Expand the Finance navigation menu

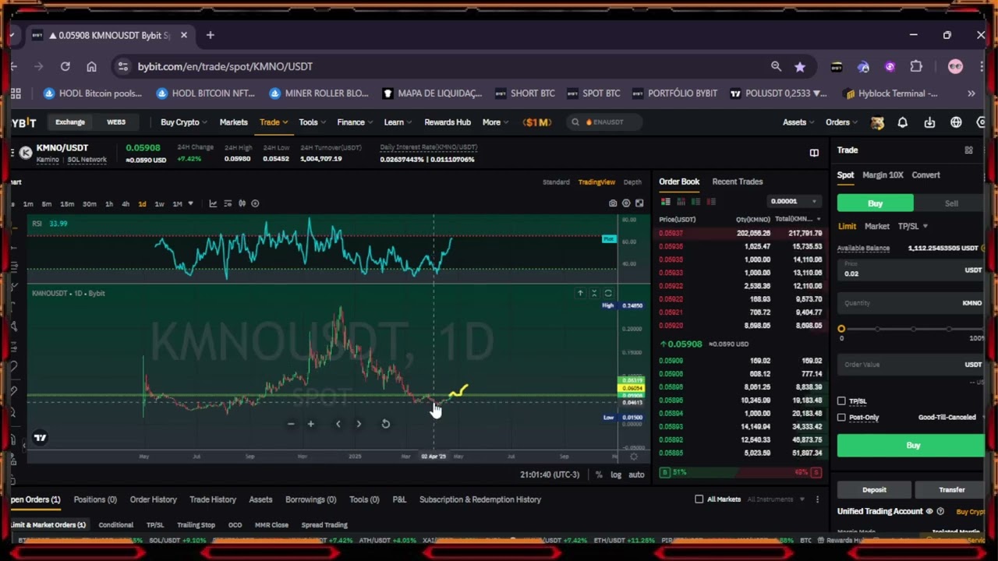click(355, 122)
